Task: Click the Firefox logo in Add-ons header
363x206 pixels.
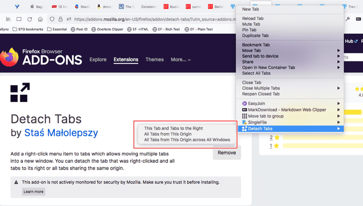Action: click(x=9, y=57)
